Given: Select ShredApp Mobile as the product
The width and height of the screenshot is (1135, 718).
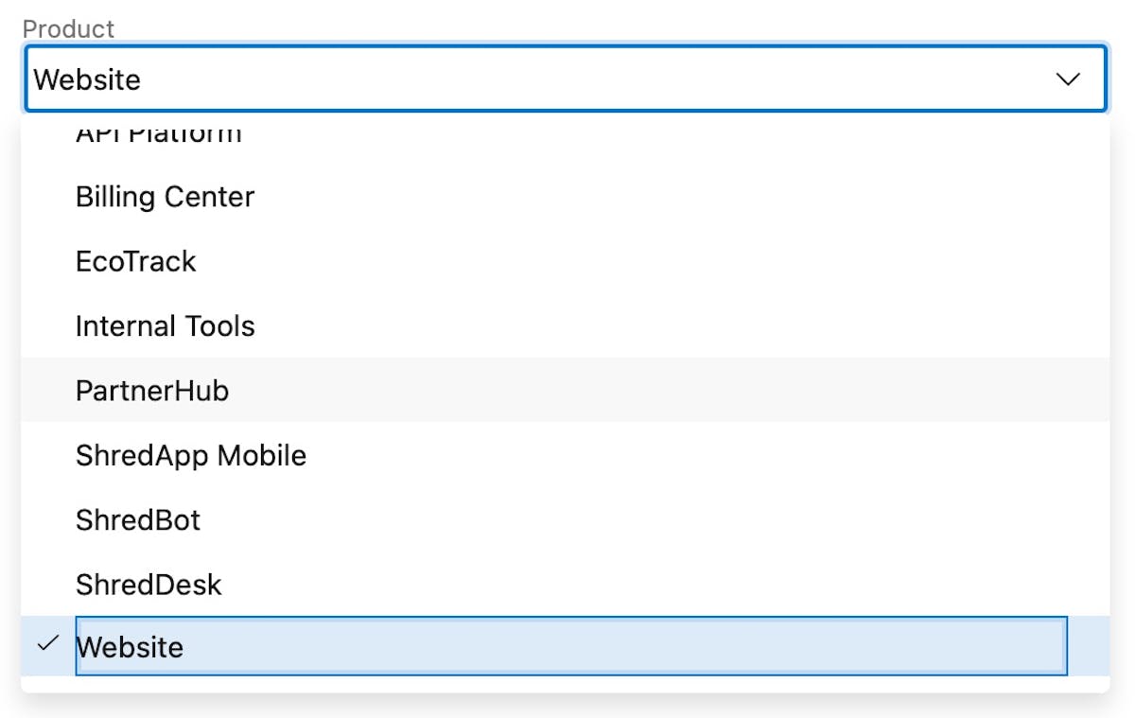Looking at the screenshot, I should click(191, 455).
